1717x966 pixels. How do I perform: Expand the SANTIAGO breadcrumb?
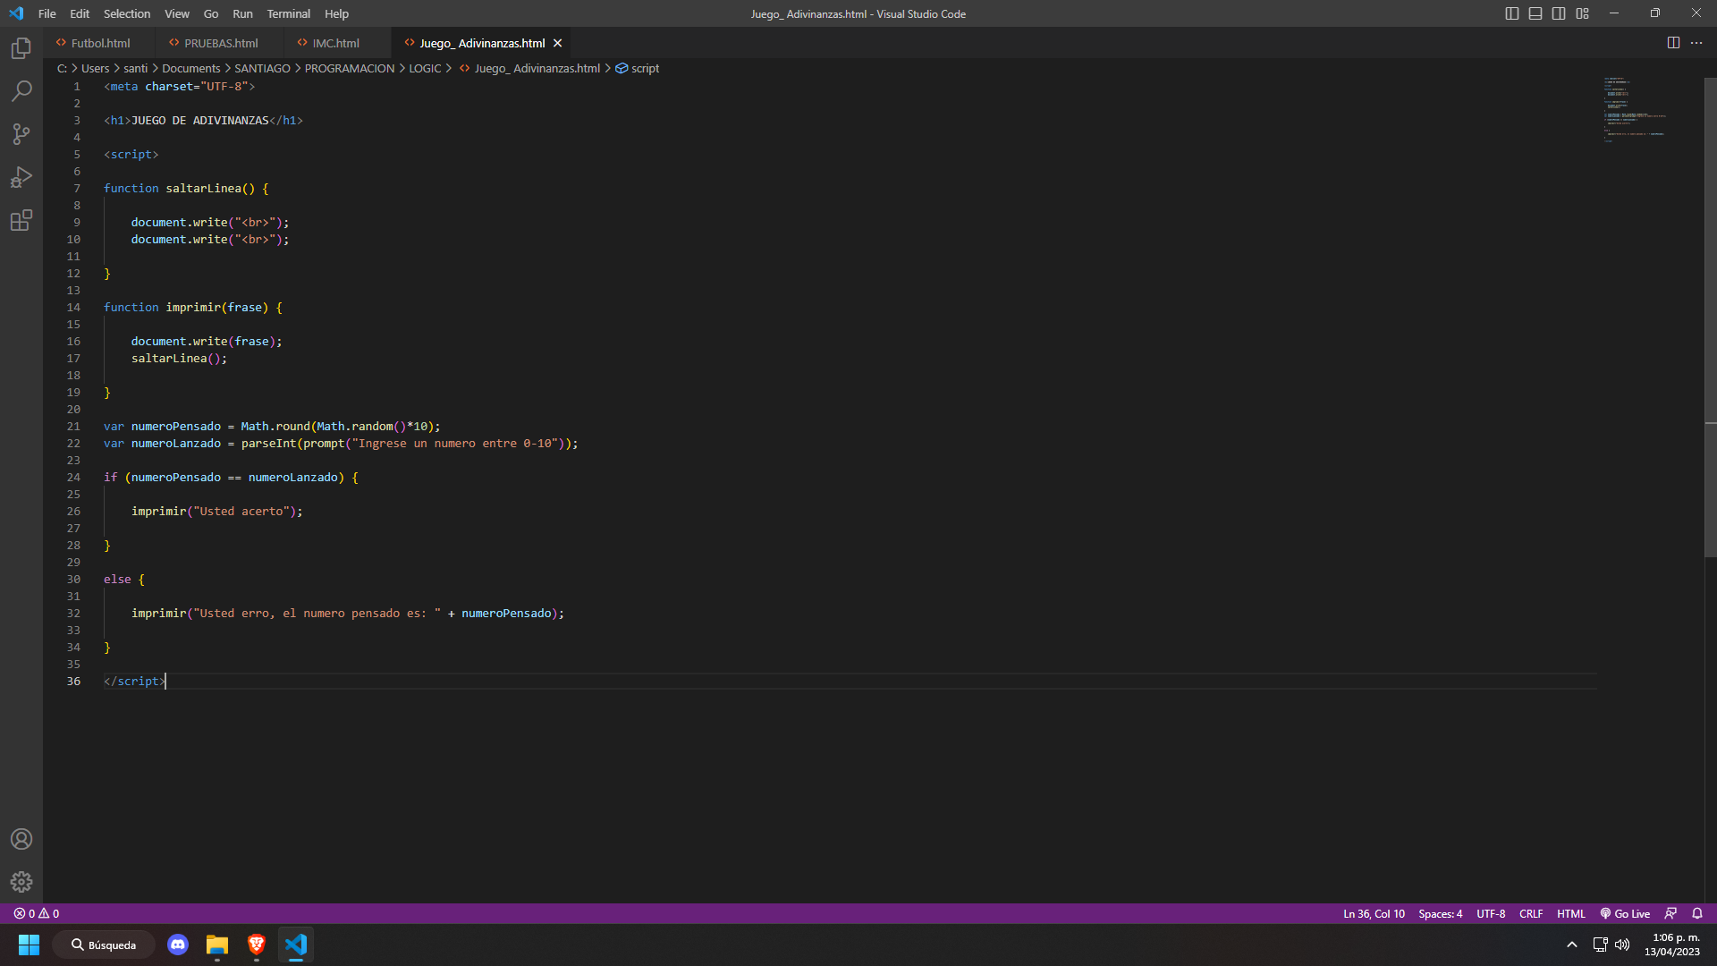pos(262,68)
